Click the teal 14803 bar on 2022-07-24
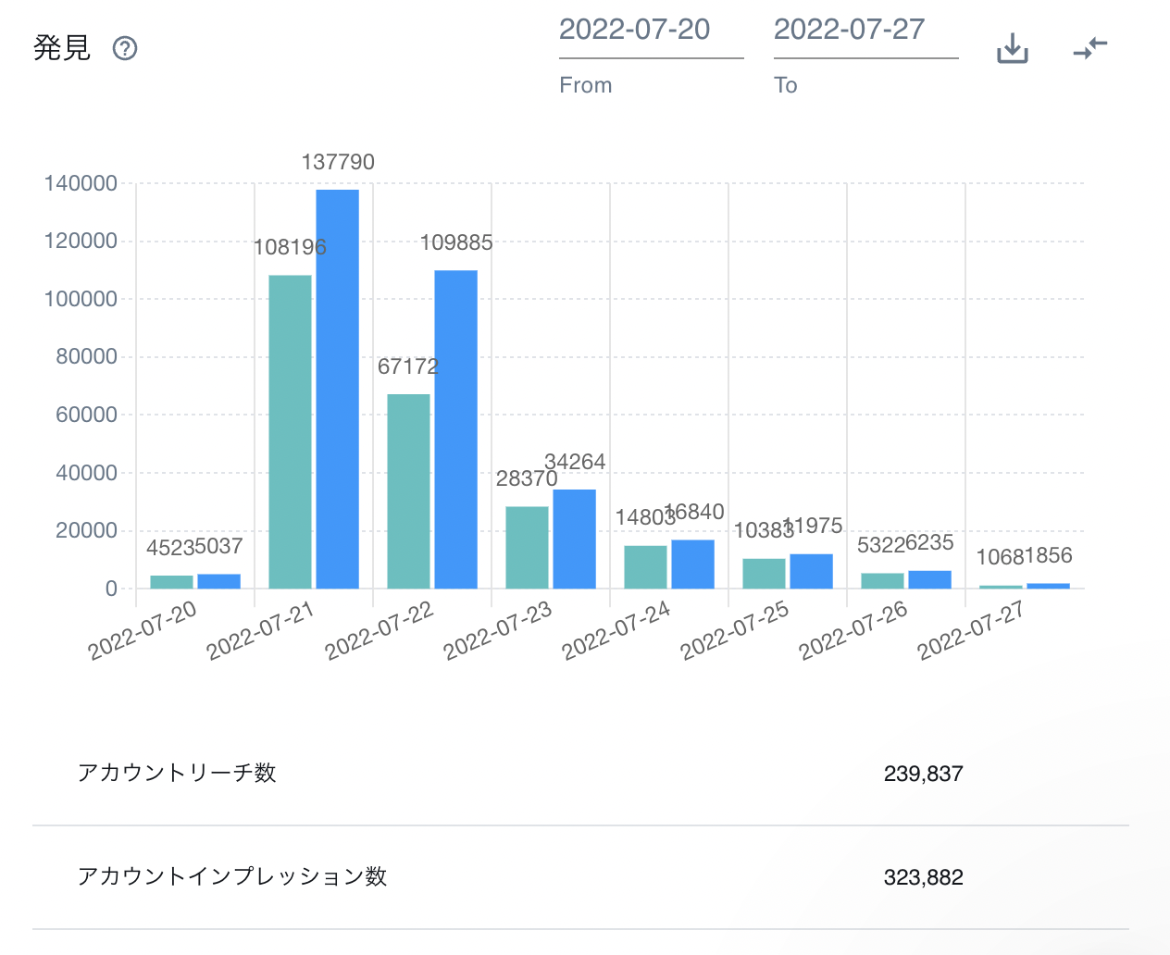 tap(645, 566)
